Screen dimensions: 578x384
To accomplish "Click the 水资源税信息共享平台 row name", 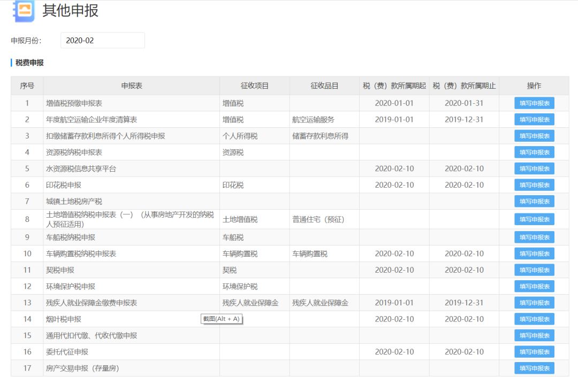I will [x=81, y=168].
